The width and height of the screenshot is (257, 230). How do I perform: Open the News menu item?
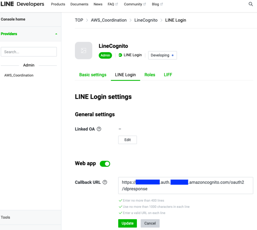[98, 4]
